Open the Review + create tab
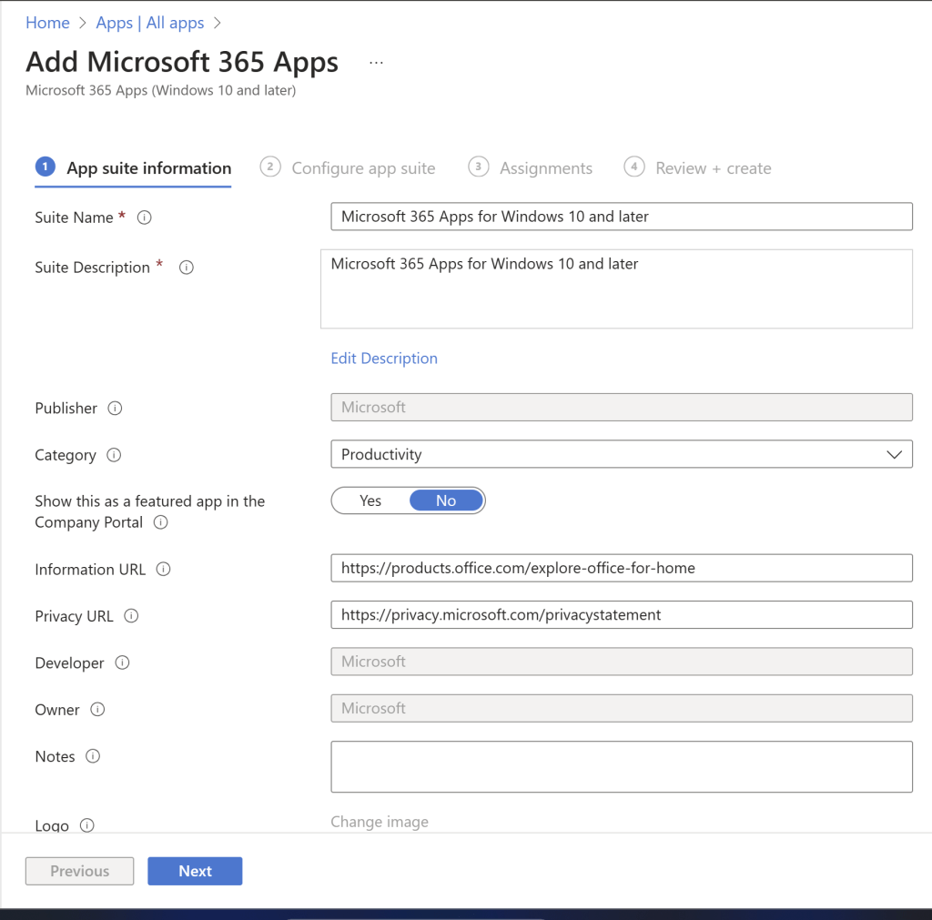 712,168
